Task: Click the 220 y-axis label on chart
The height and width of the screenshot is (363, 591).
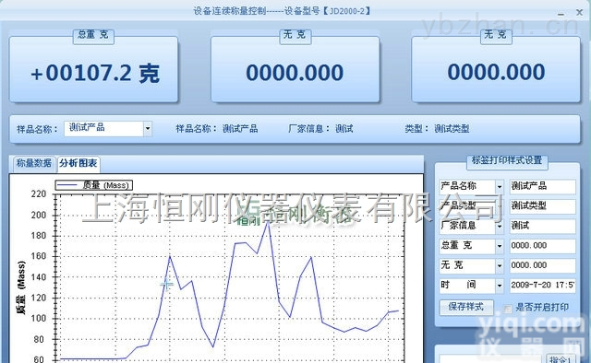Action: point(39,194)
